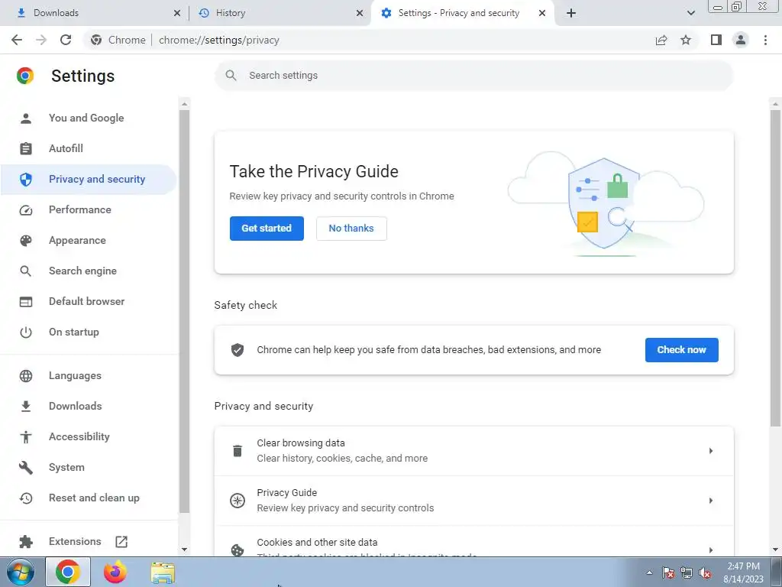The height and width of the screenshot is (587, 782).
Task: Click the external link icon next to Extensions
Action: click(121, 542)
